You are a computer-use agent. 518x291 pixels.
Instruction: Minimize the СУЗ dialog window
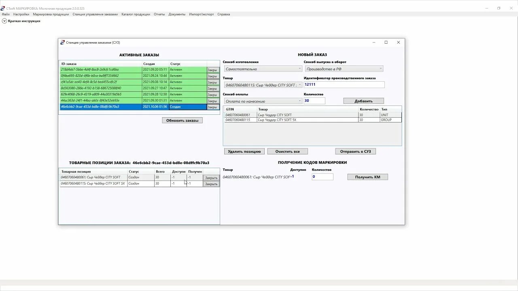[374, 42]
